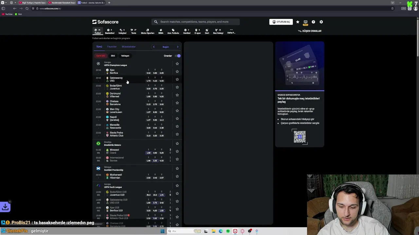The image size is (419, 235).
Task: Favorite the UEFA Champions League star
Action: [177, 64]
